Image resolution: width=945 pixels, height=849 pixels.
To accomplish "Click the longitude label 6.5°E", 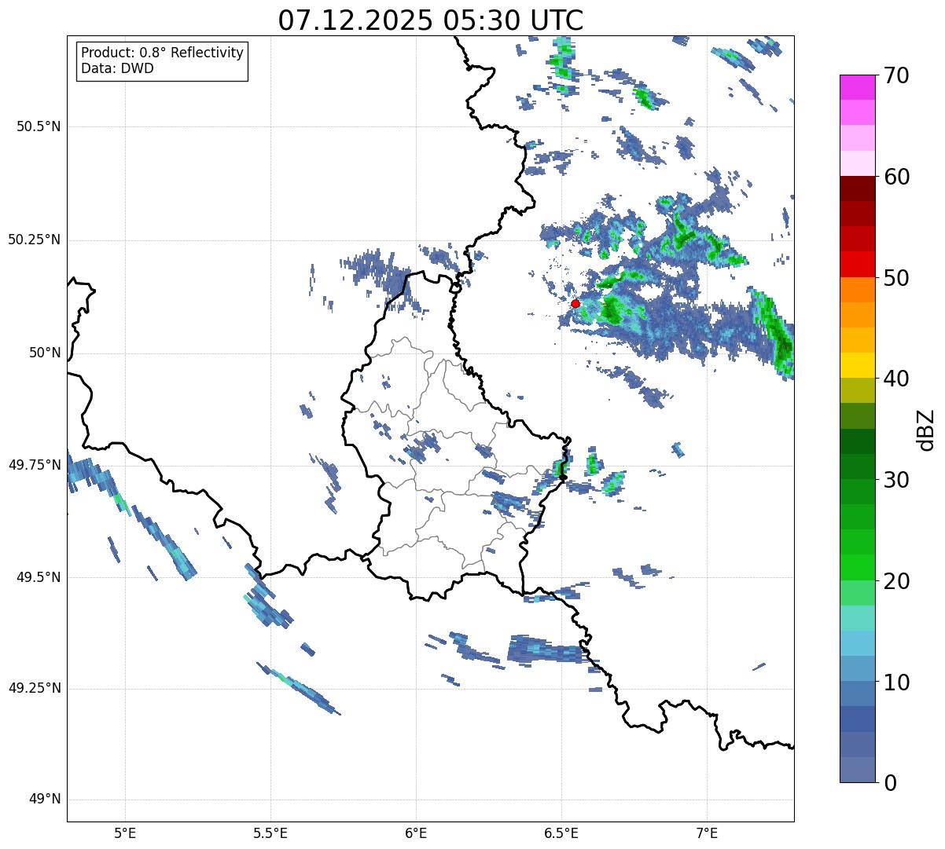I will 561,833.
